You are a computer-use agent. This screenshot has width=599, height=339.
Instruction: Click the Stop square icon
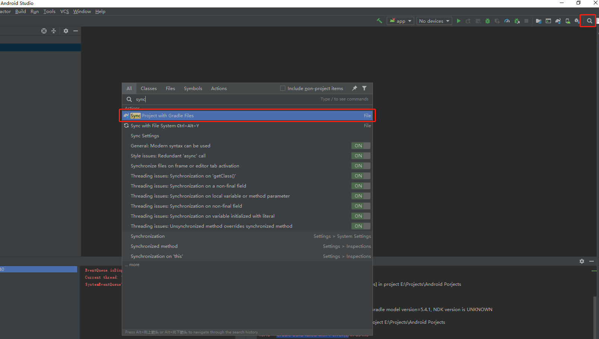(526, 21)
